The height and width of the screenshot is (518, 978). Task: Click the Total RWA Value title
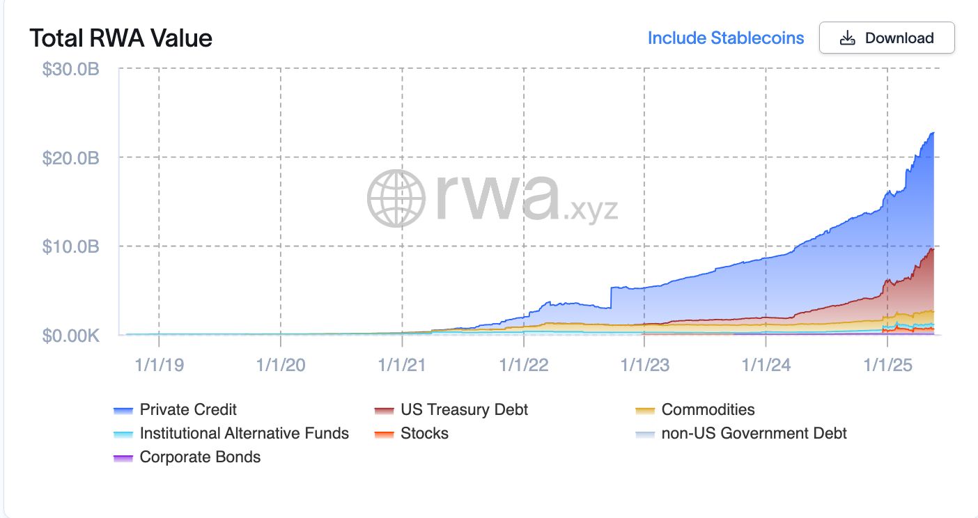coord(121,38)
